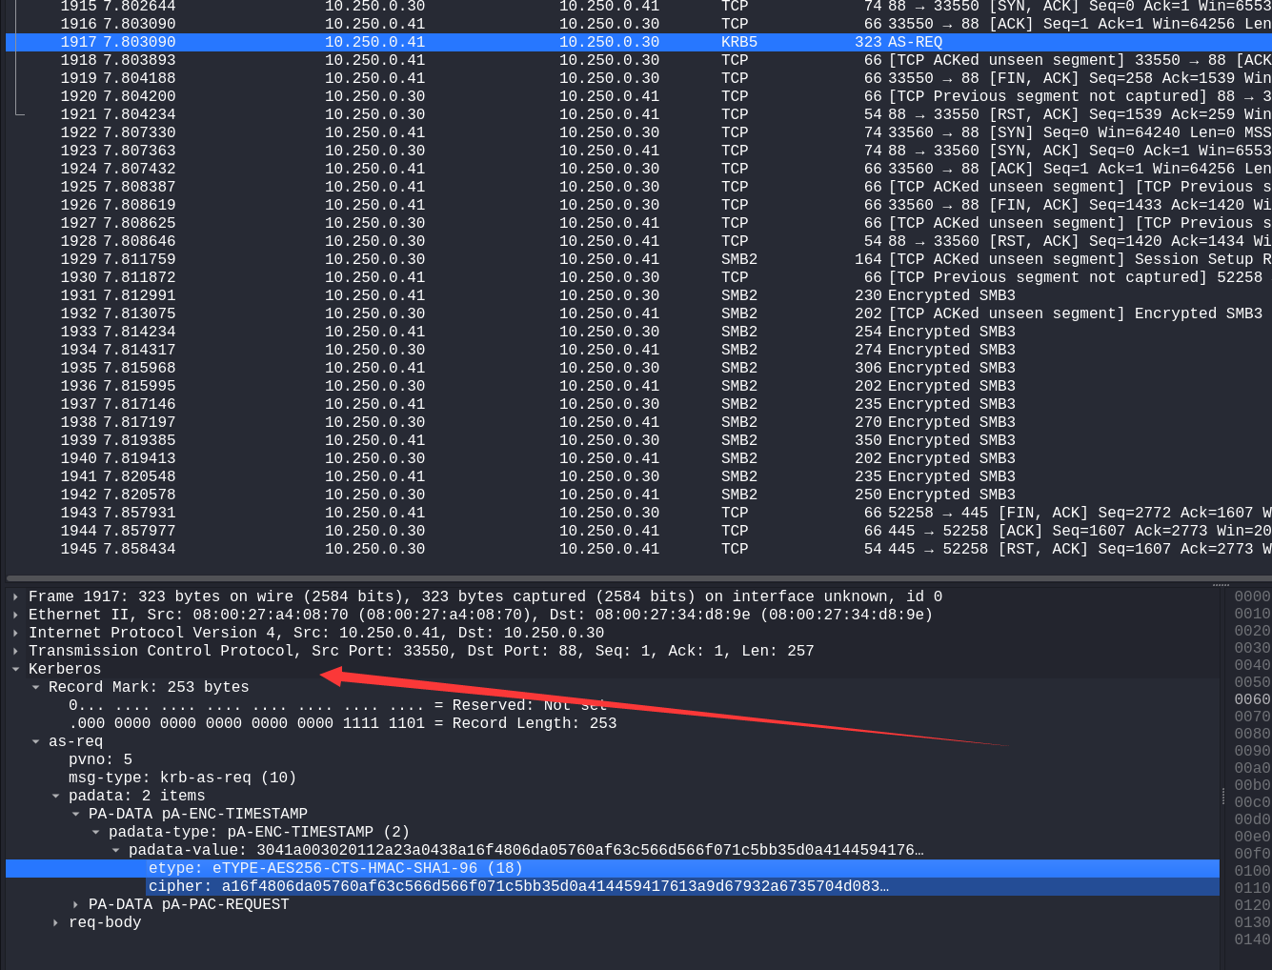The width and height of the screenshot is (1272, 970).
Task: Select packet 1938 length 270 row
Action: click(638, 422)
